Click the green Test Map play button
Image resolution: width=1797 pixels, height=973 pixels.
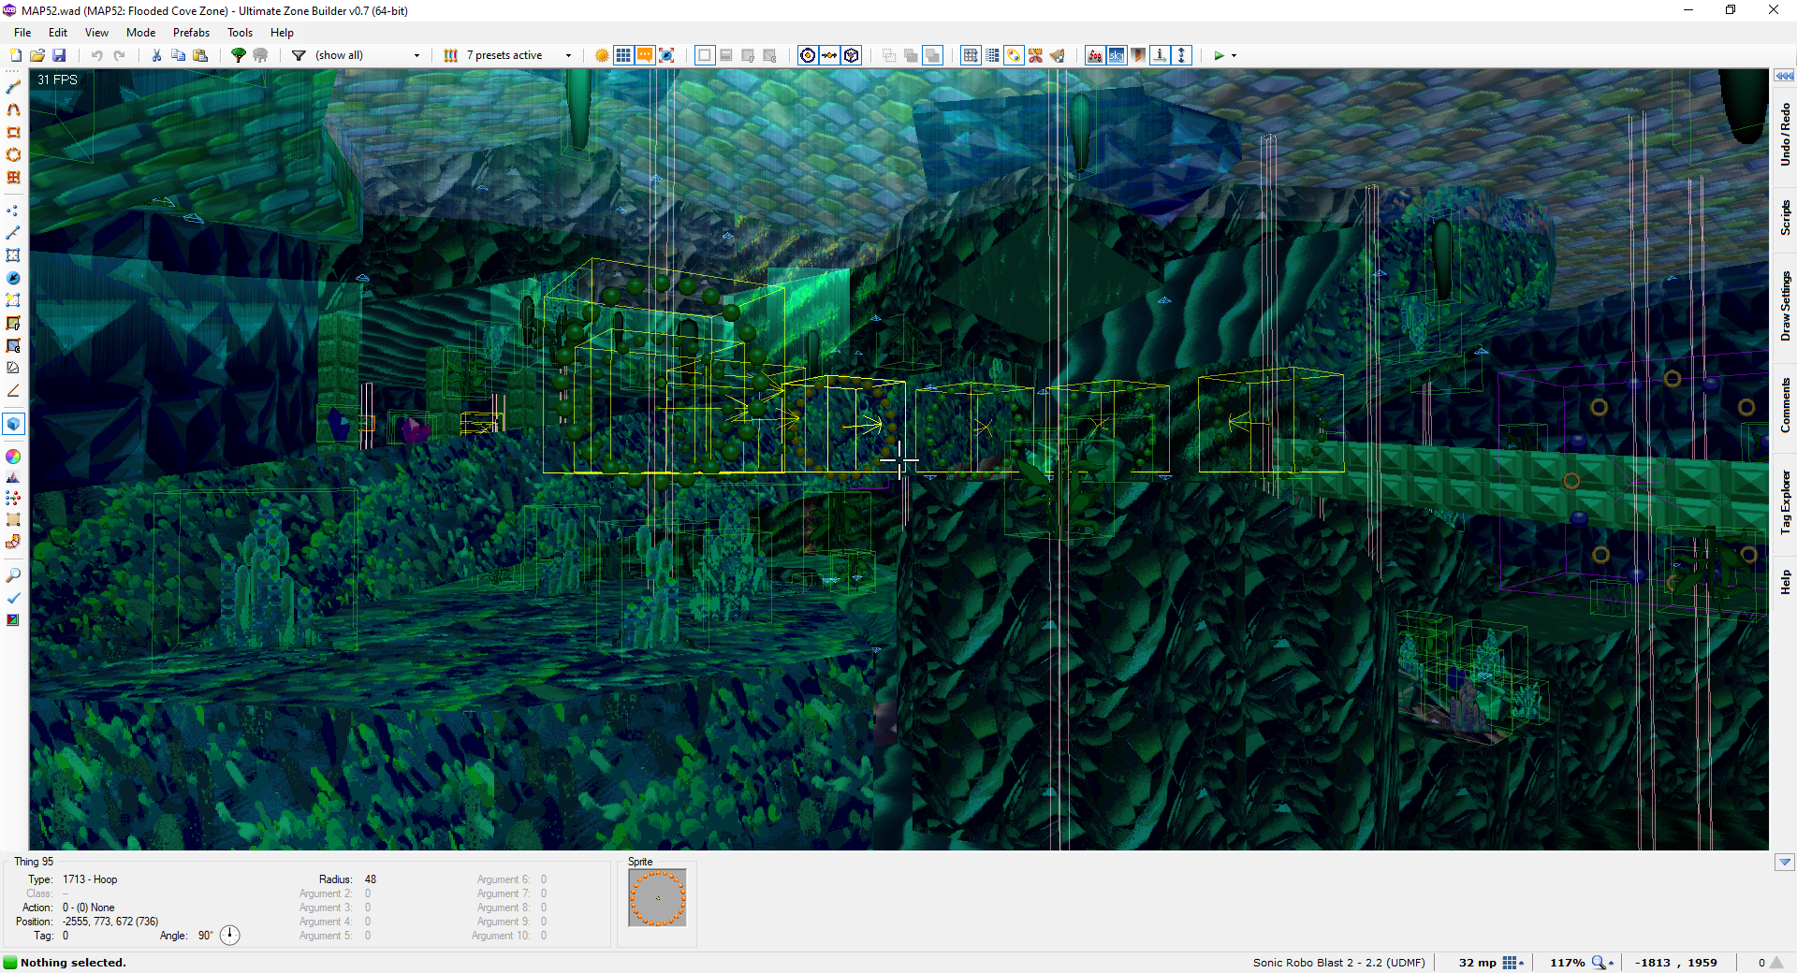tap(1219, 55)
